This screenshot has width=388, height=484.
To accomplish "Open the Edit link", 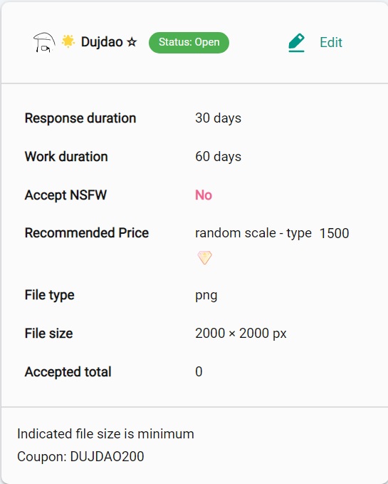I will point(331,42).
